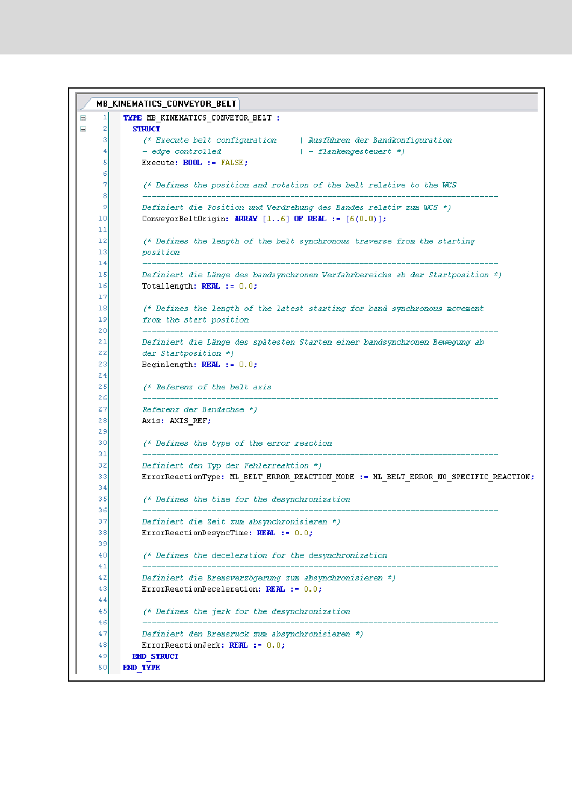The width and height of the screenshot is (572, 810).
Task: Click ML_BELT_ERROR_REACTION_MODE type name
Action: click(292, 477)
